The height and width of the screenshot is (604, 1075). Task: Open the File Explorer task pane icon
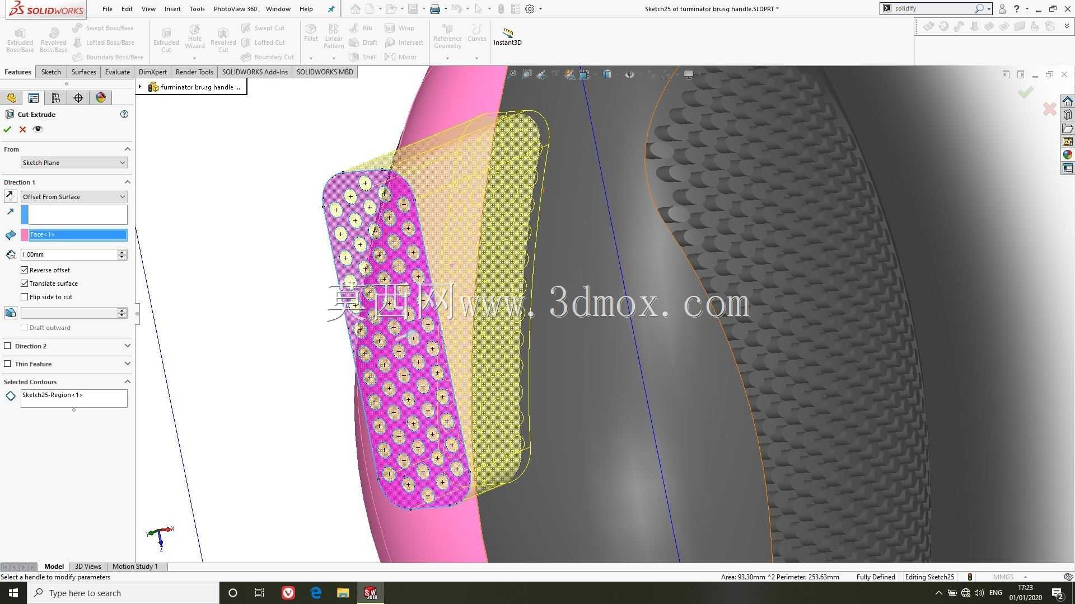(1068, 128)
